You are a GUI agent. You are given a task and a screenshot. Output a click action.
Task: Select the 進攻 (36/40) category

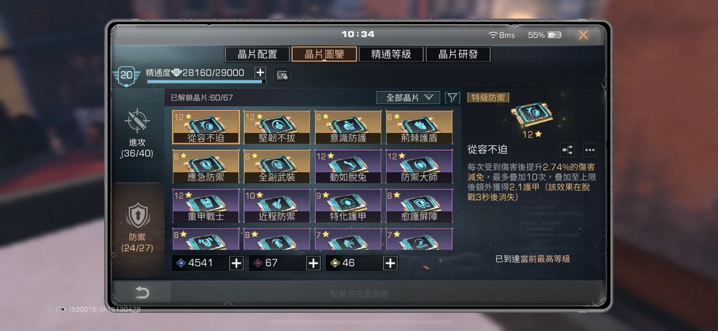[x=137, y=133]
